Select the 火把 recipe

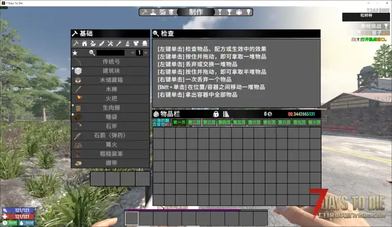111,98
